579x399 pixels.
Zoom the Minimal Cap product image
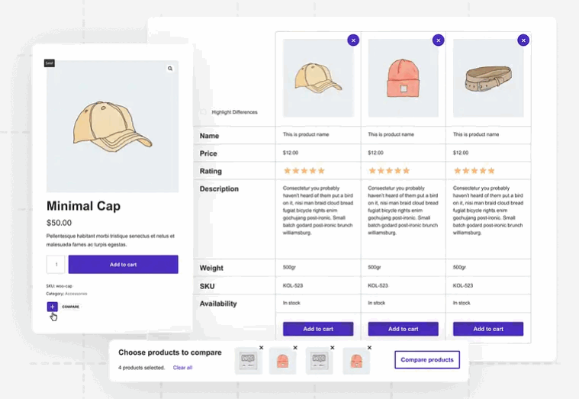170,69
